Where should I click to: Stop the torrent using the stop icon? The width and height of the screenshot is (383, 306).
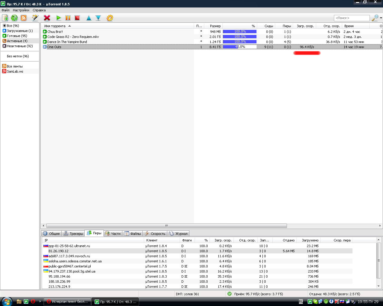pos(77,18)
